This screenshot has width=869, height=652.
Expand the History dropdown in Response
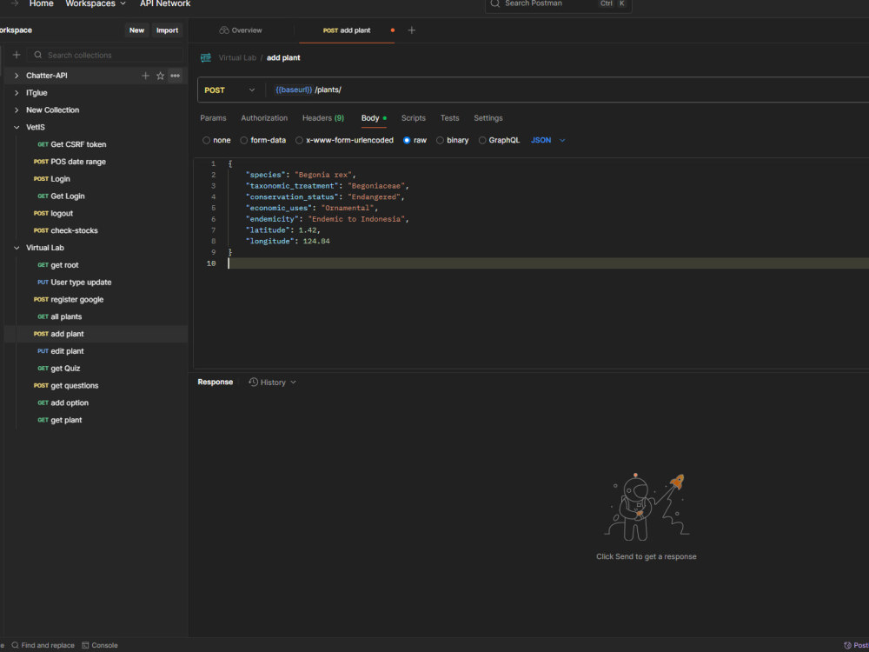[x=293, y=382]
